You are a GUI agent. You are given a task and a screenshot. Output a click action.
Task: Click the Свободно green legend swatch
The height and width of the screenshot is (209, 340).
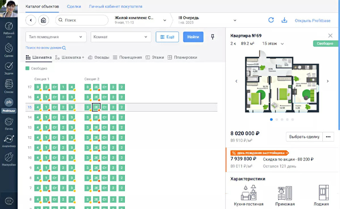point(27,69)
